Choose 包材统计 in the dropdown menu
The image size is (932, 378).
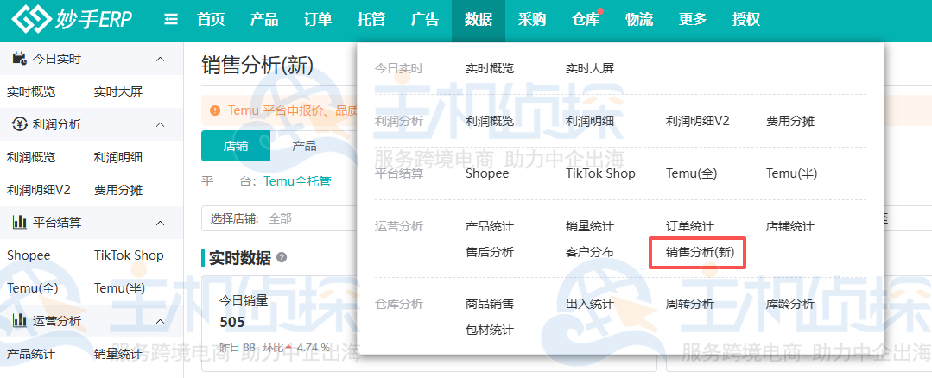[x=490, y=330]
